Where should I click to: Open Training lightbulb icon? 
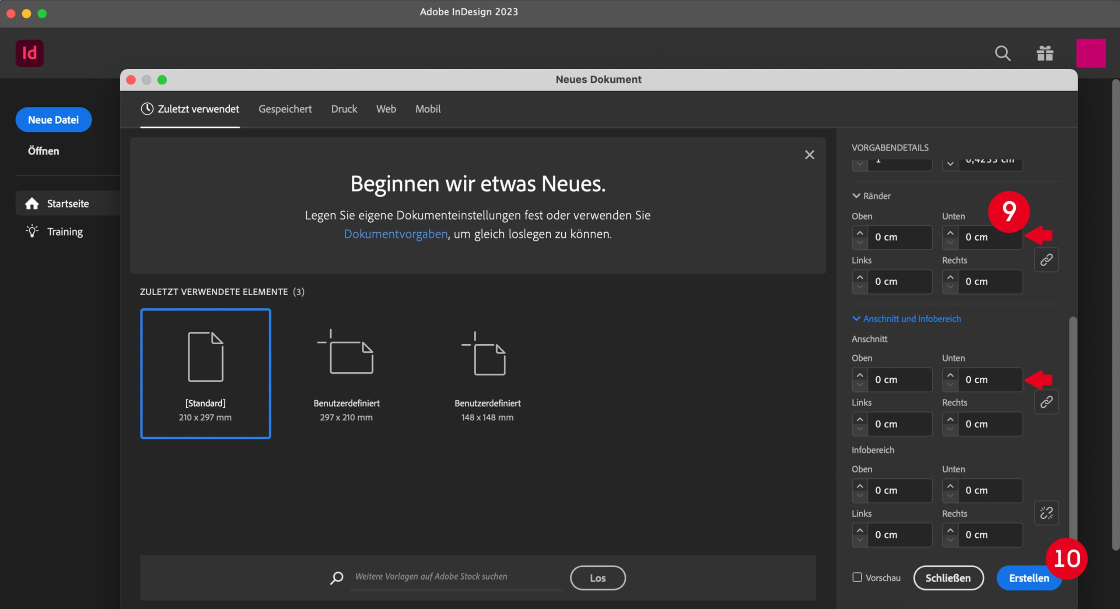click(x=32, y=231)
